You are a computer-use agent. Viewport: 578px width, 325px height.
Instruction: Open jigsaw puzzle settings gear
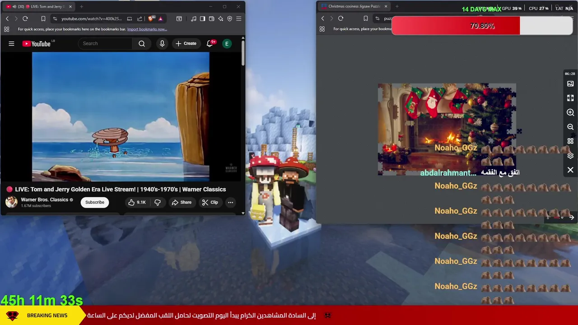[x=570, y=156]
